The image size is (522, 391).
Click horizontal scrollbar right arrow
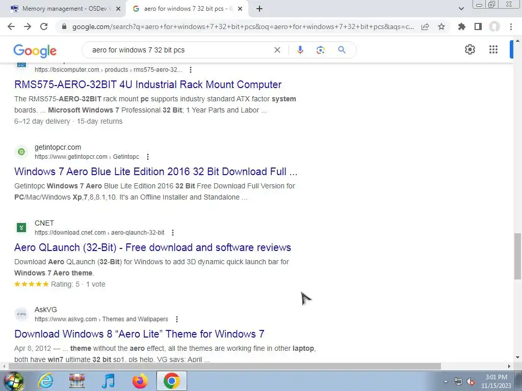[509, 366]
